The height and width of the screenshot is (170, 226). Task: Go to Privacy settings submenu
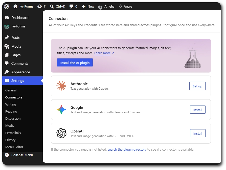[x=10, y=140]
